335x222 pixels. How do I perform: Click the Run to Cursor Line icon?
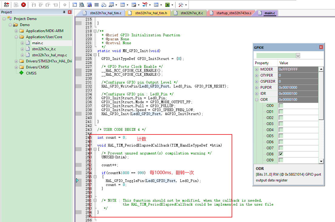tap(55, 5)
